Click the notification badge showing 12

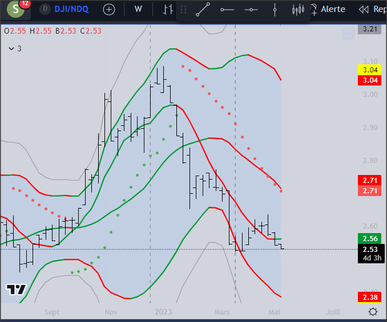pos(25,3)
